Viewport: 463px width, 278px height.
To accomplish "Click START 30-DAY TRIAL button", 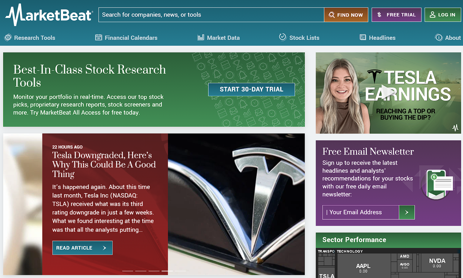I will tap(251, 90).
